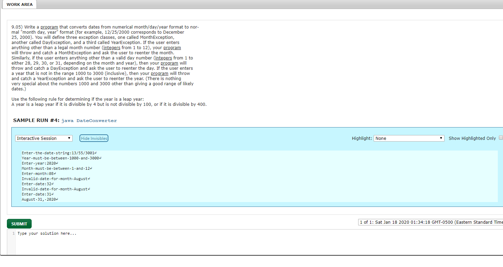This screenshot has height=267, width=503.
Task: Follow the 'program' link in the MonthException sentence
Action: (172, 47)
